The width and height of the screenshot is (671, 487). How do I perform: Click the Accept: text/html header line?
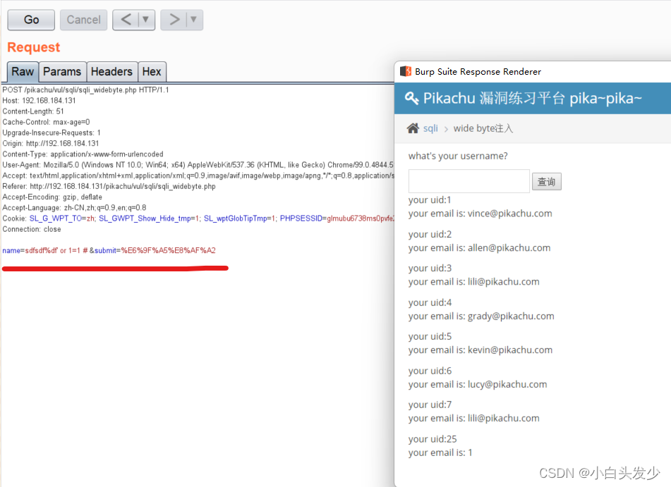pyautogui.click(x=198, y=175)
